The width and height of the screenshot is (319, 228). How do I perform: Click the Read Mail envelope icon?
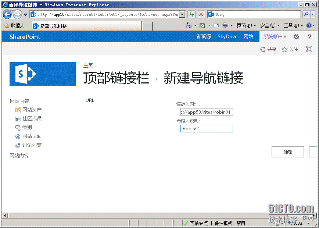point(216,25)
